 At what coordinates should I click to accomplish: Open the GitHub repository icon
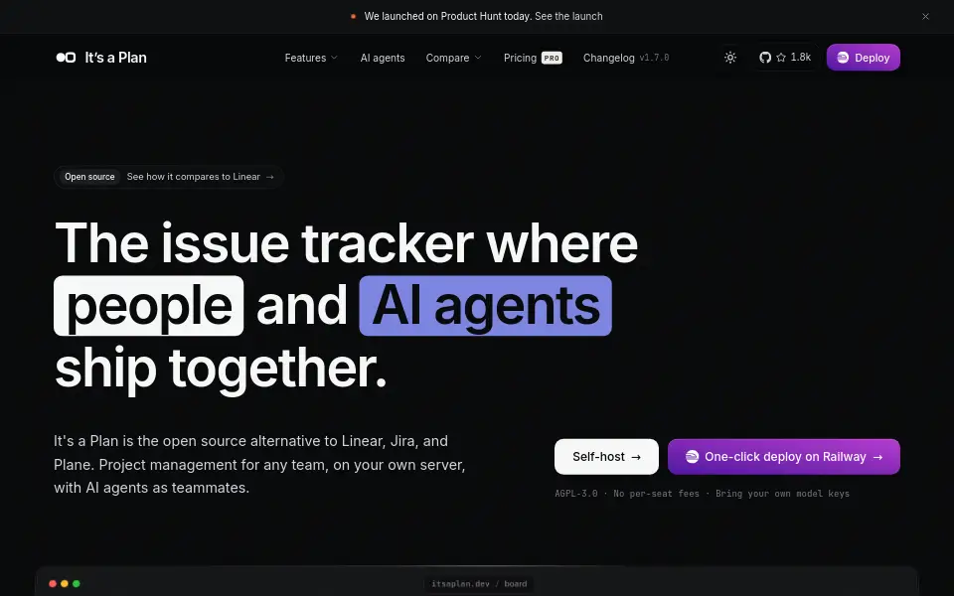[765, 58]
